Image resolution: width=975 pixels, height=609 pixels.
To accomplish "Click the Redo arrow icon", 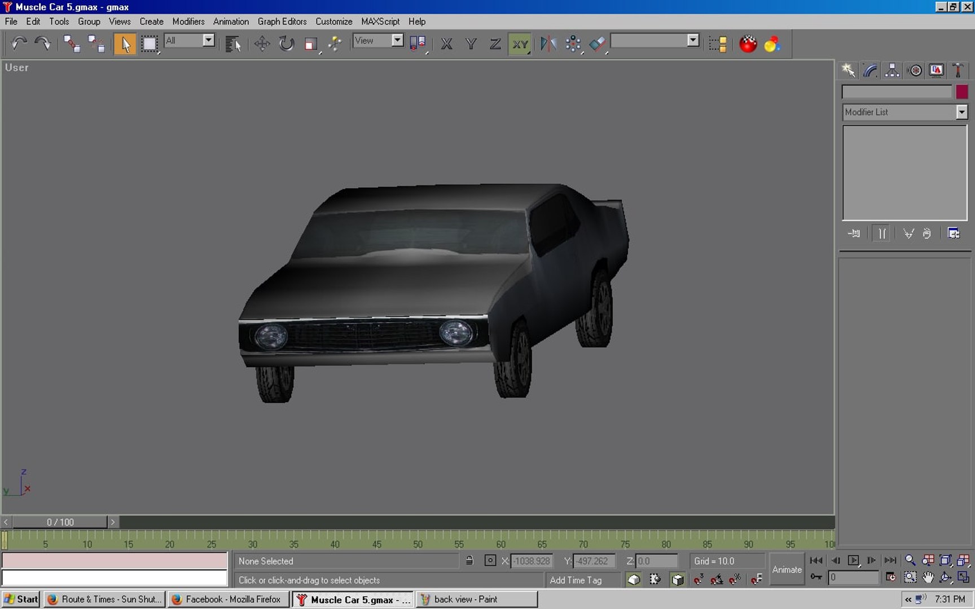I will 42,43.
